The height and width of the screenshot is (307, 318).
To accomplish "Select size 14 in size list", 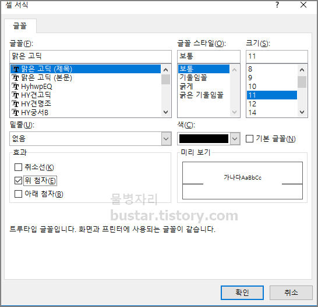I will coord(272,112).
